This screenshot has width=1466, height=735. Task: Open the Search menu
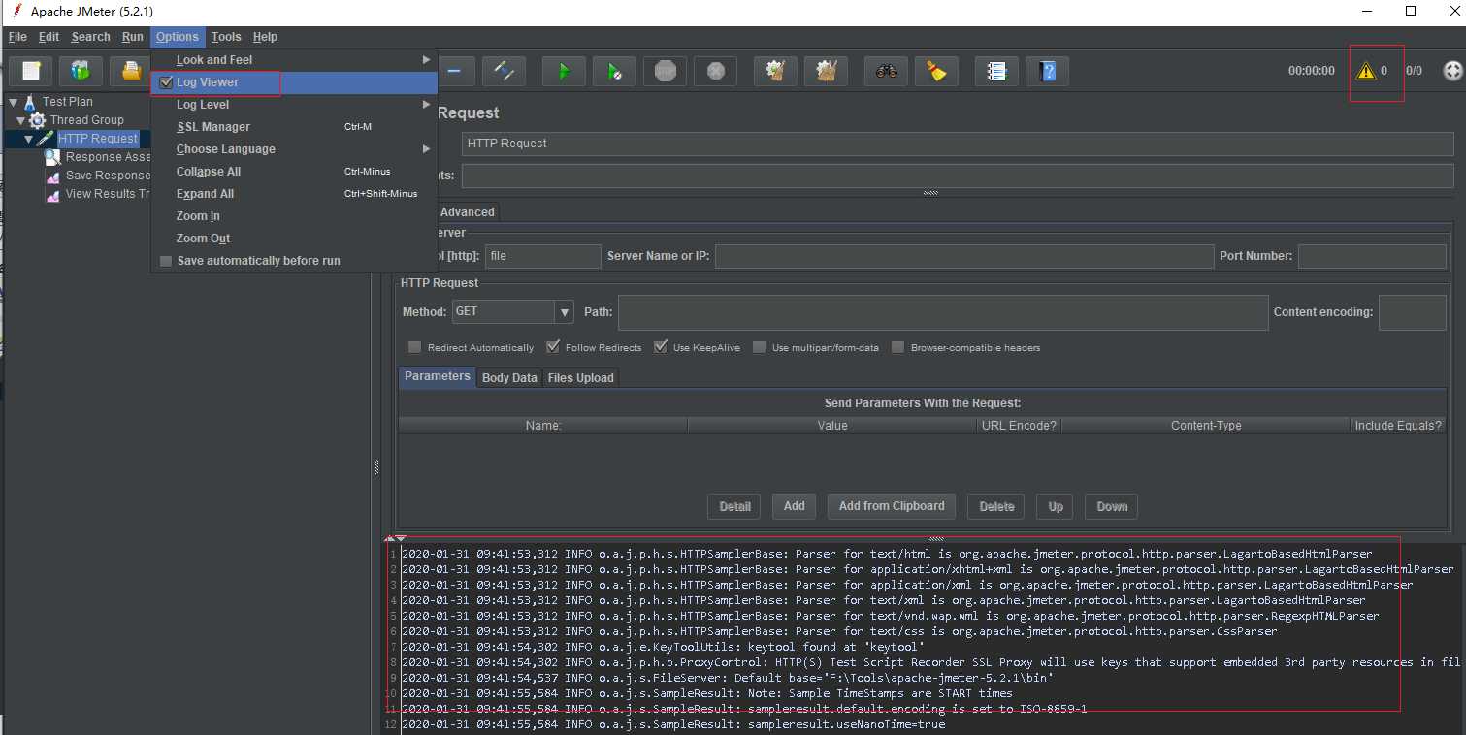click(90, 37)
